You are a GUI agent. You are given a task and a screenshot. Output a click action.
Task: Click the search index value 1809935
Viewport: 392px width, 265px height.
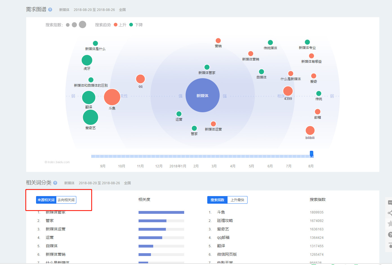pos(317,212)
